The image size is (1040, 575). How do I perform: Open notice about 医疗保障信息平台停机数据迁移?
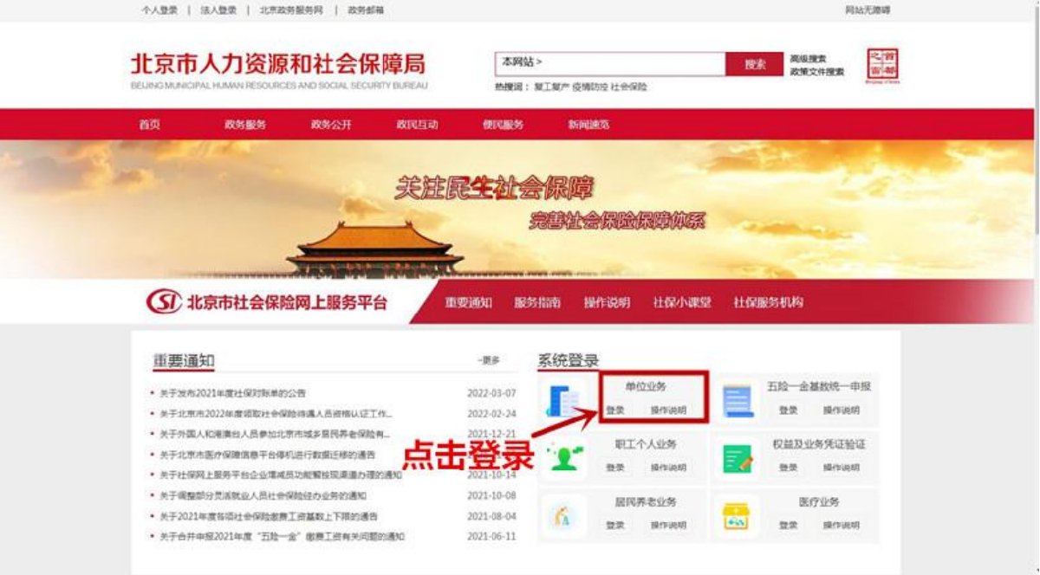tap(267, 455)
